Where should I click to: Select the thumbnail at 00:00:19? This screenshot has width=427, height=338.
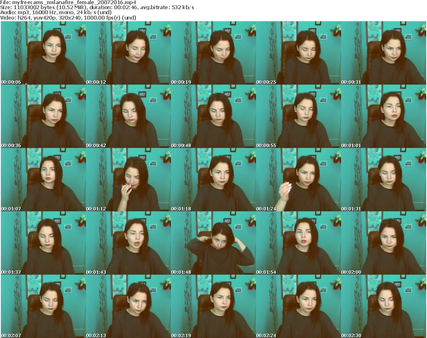[213, 53]
